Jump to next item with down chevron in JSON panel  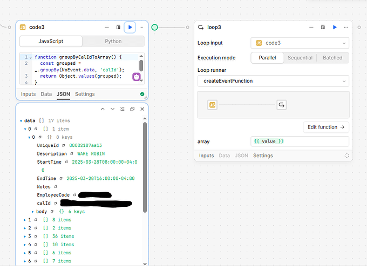(x=113, y=109)
